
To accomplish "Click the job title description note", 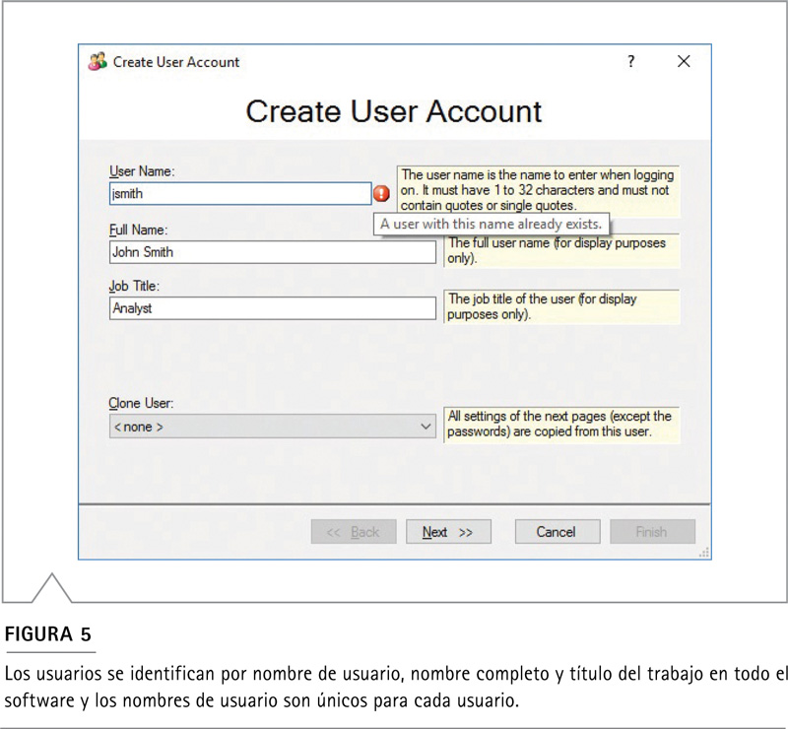I will tap(561, 306).
